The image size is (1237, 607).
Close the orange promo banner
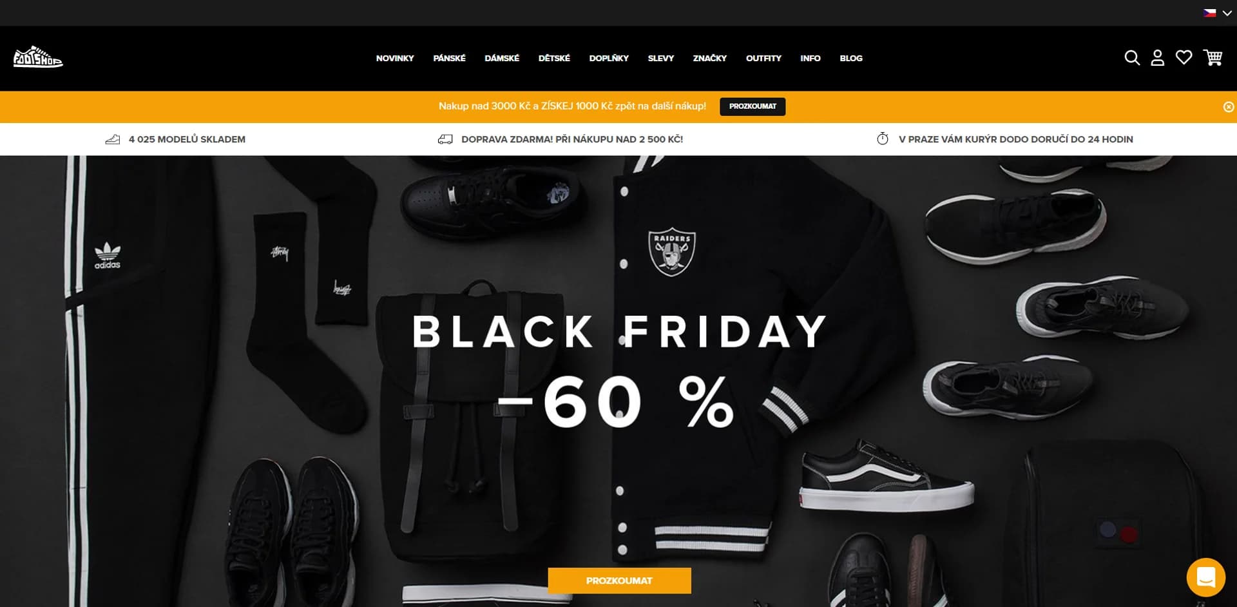(1229, 107)
